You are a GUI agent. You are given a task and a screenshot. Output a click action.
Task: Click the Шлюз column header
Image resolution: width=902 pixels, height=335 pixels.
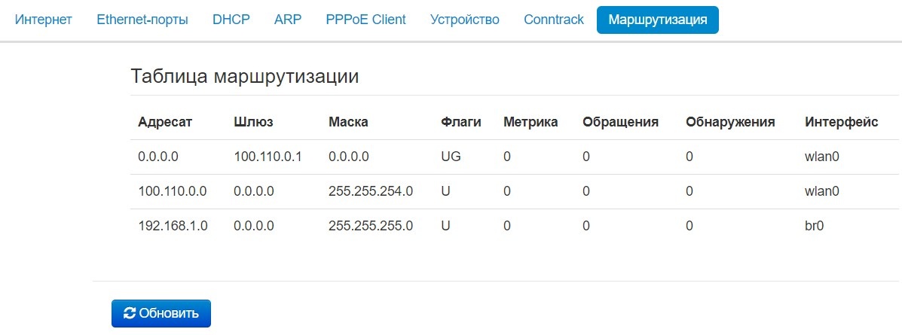click(253, 122)
